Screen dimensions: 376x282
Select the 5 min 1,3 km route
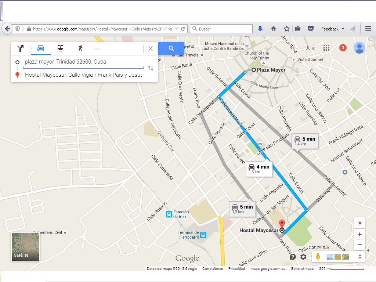coord(242,209)
